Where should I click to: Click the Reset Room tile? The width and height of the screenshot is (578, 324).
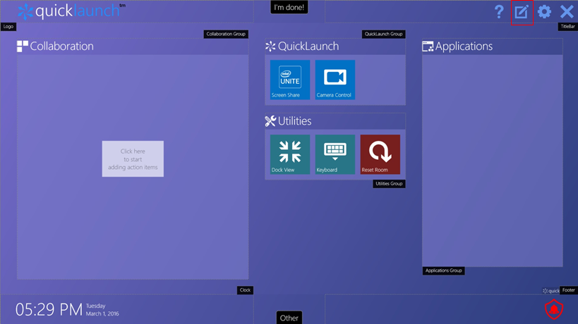click(380, 154)
